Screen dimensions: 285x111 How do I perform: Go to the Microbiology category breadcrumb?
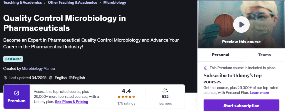click(x=115, y=2)
